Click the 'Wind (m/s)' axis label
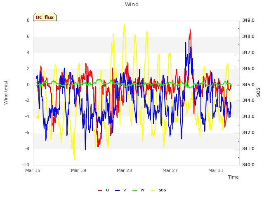The width and height of the screenshot is (264, 198). [x=6, y=93]
